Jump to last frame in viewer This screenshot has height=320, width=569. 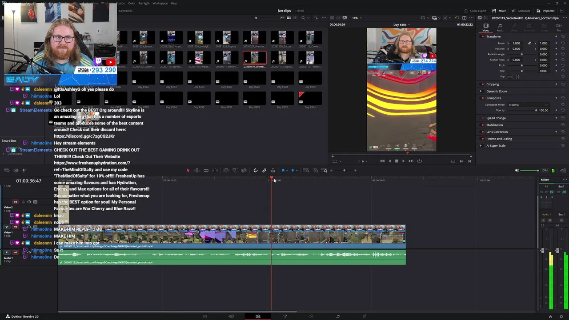coord(411,161)
